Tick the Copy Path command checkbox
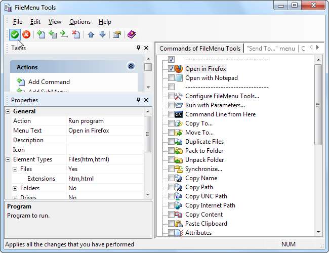The width and height of the screenshot is (329, 253). pyautogui.click(x=171, y=187)
